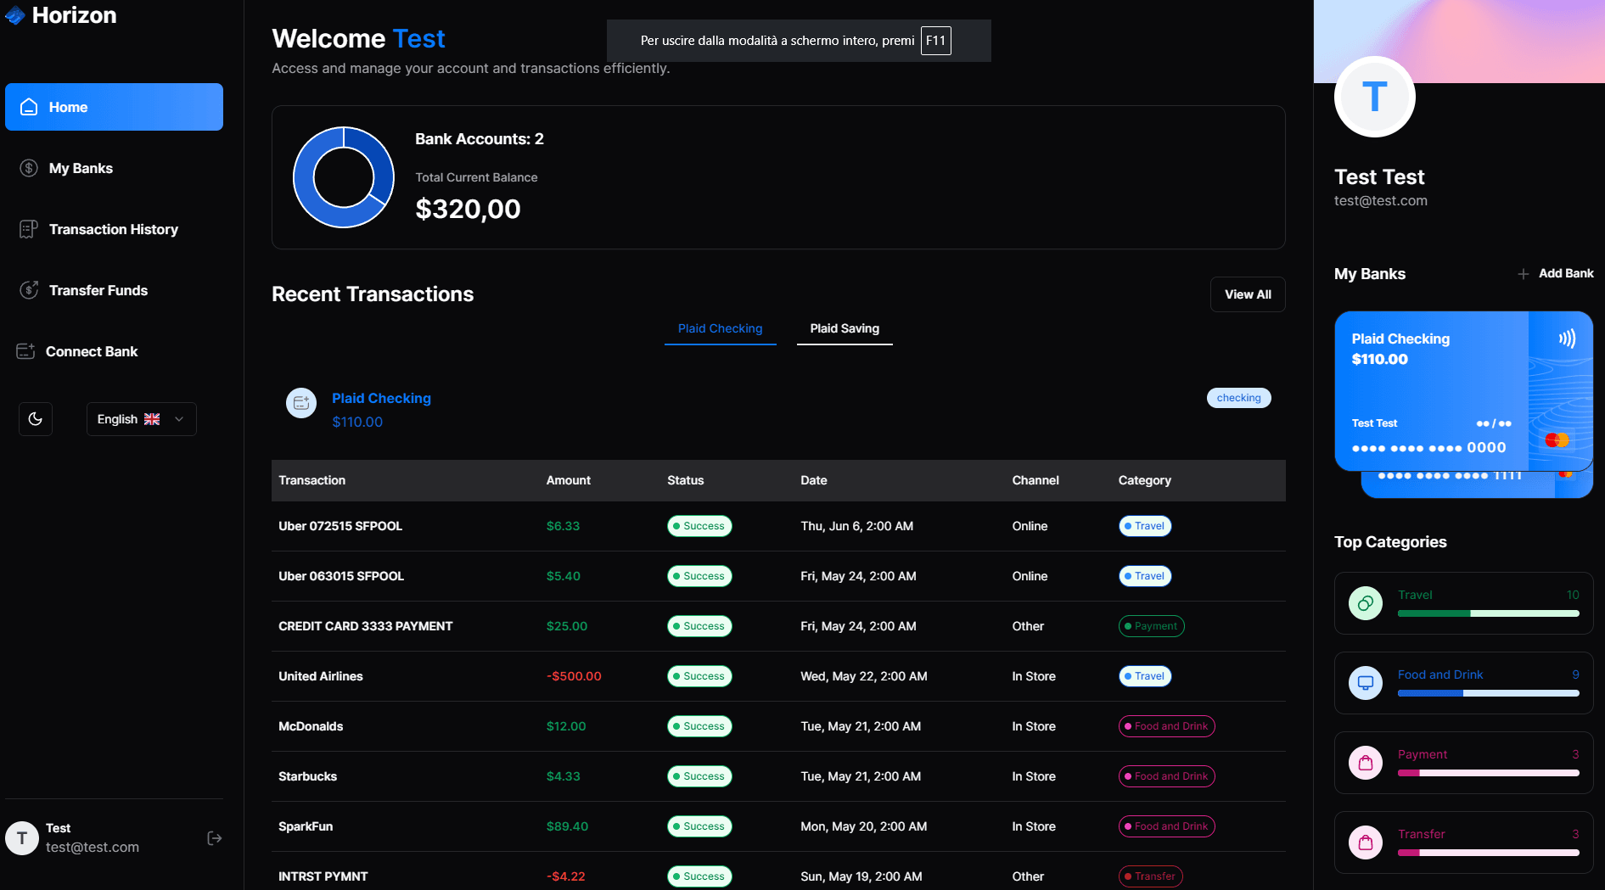The width and height of the screenshot is (1605, 890).
Task: Click the Connect Bank sidebar item
Action: click(91, 351)
